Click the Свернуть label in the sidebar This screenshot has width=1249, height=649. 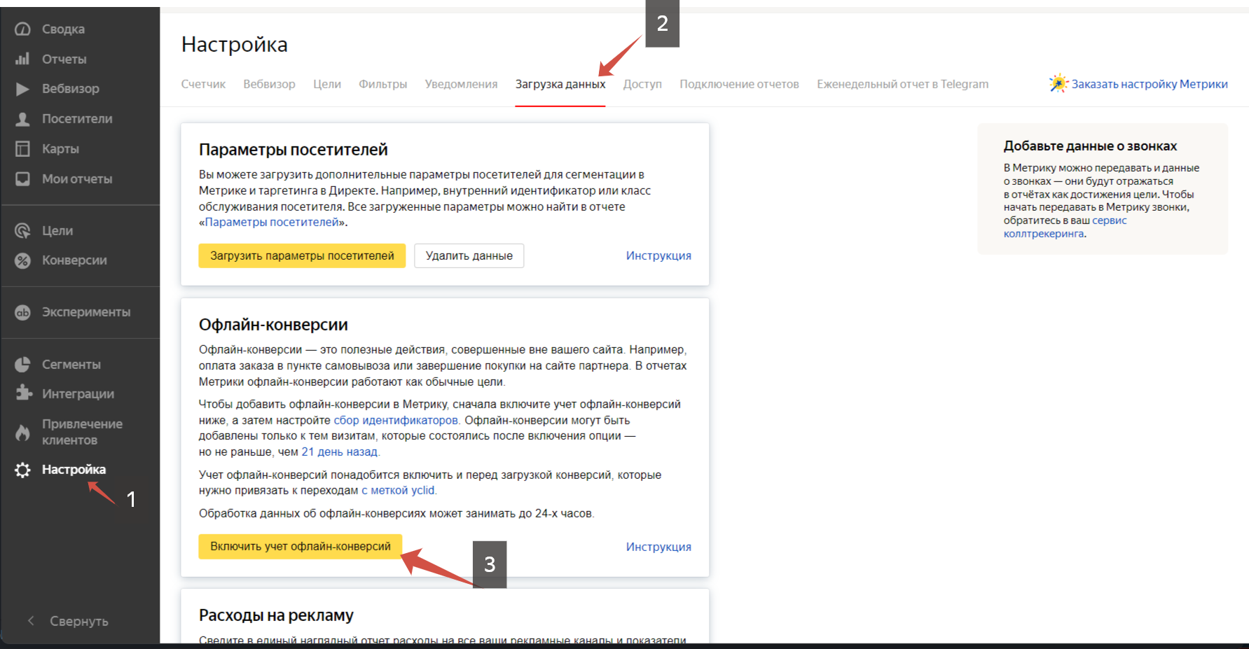pyautogui.click(x=79, y=621)
